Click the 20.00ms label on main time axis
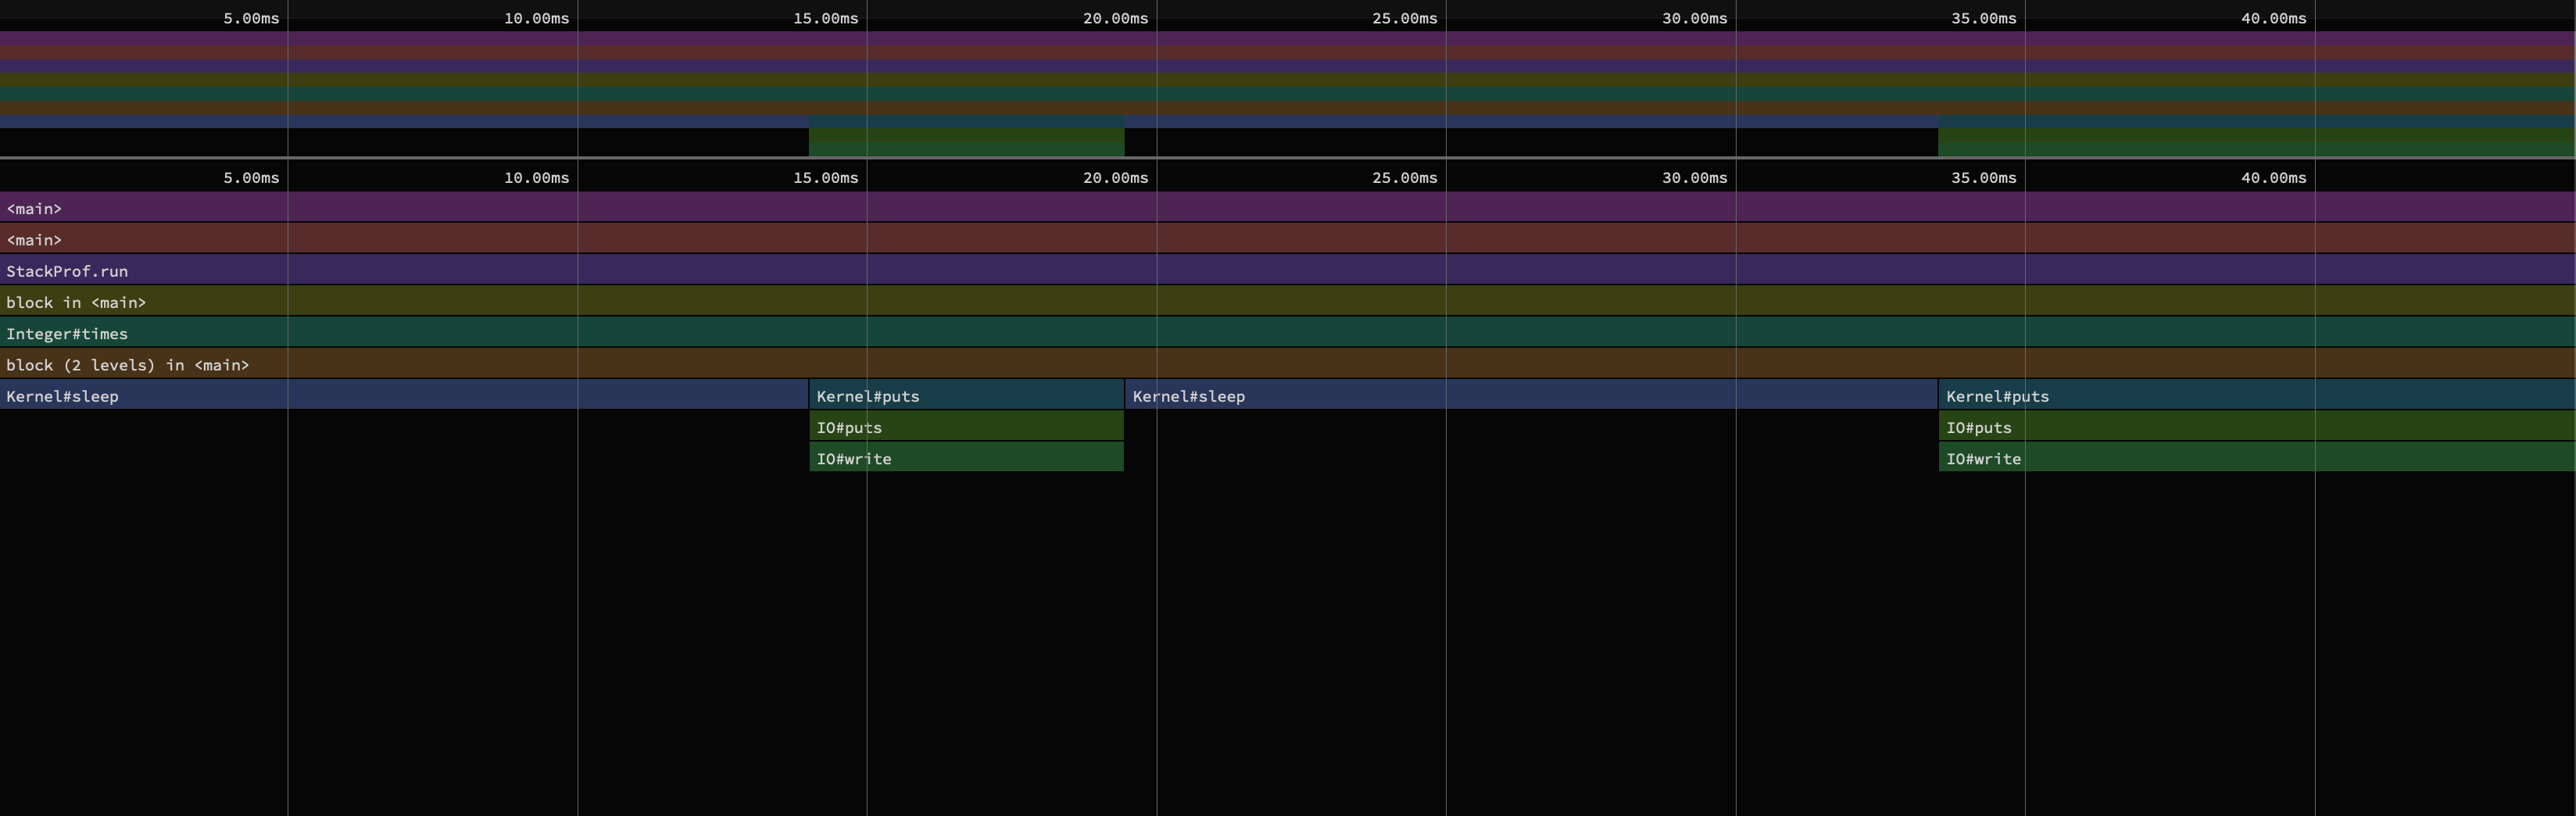Image resolution: width=2576 pixels, height=816 pixels. click(x=1116, y=178)
